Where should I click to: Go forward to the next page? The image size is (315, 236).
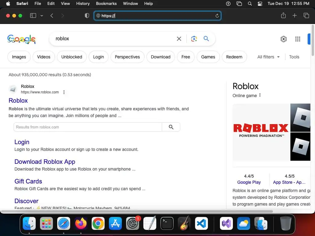pyautogui.click(x=62, y=16)
